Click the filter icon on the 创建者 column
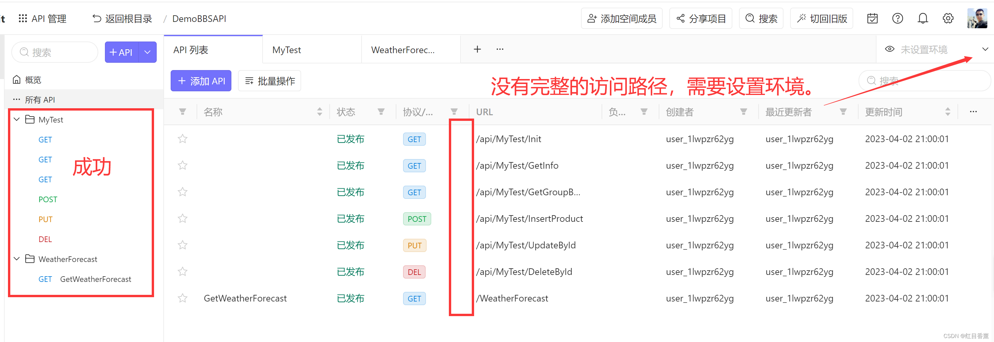The image size is (994, 342). [743, 112]
